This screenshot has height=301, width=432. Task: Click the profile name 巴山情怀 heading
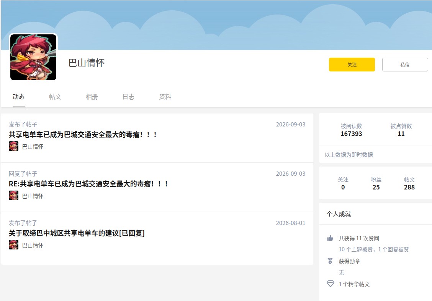pyautogui.click(x=87, y=63)
